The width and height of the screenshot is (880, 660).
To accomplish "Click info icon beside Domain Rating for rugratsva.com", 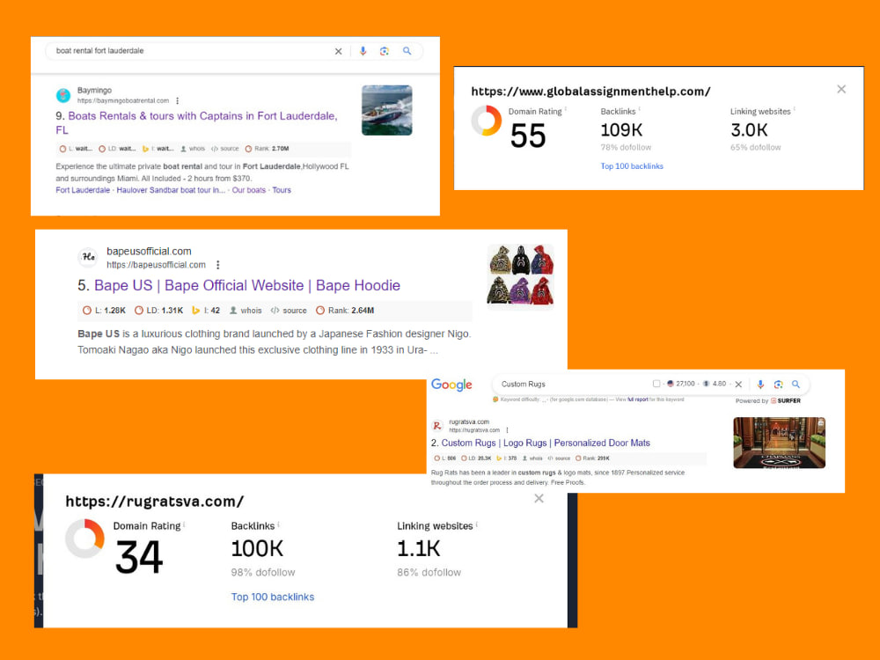I will pyautogui.click(x=184, y=524).
